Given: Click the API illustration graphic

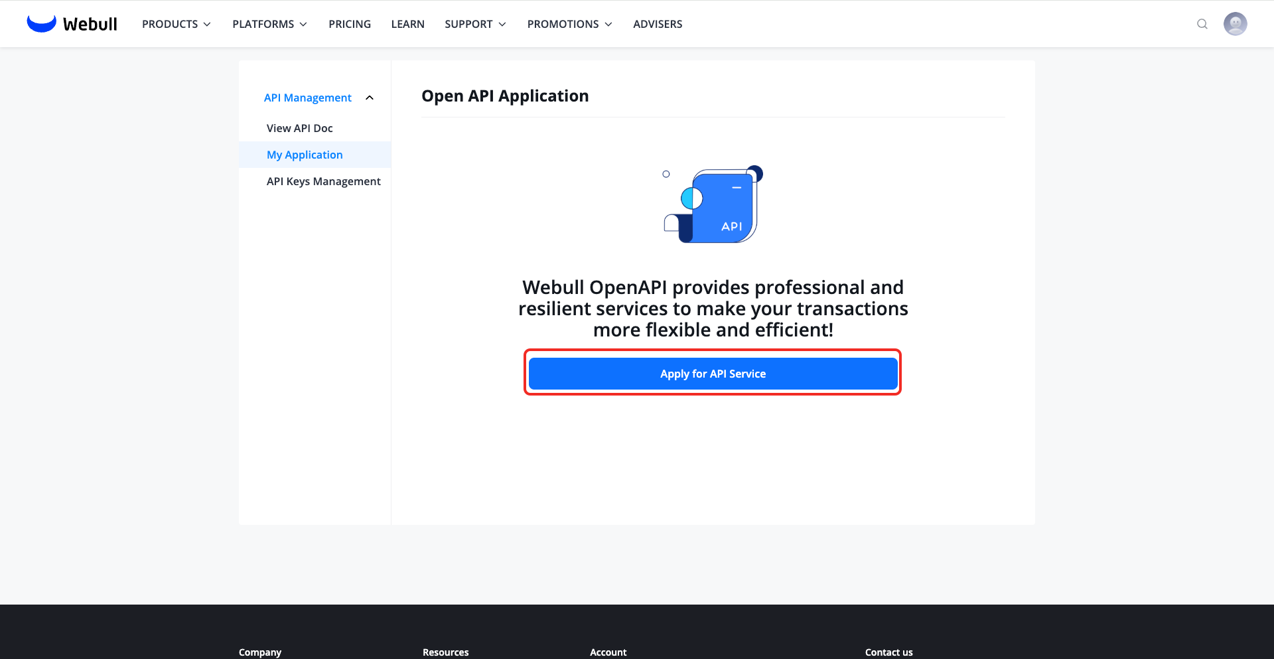Looking at the screenshot, I should (713, 204).
